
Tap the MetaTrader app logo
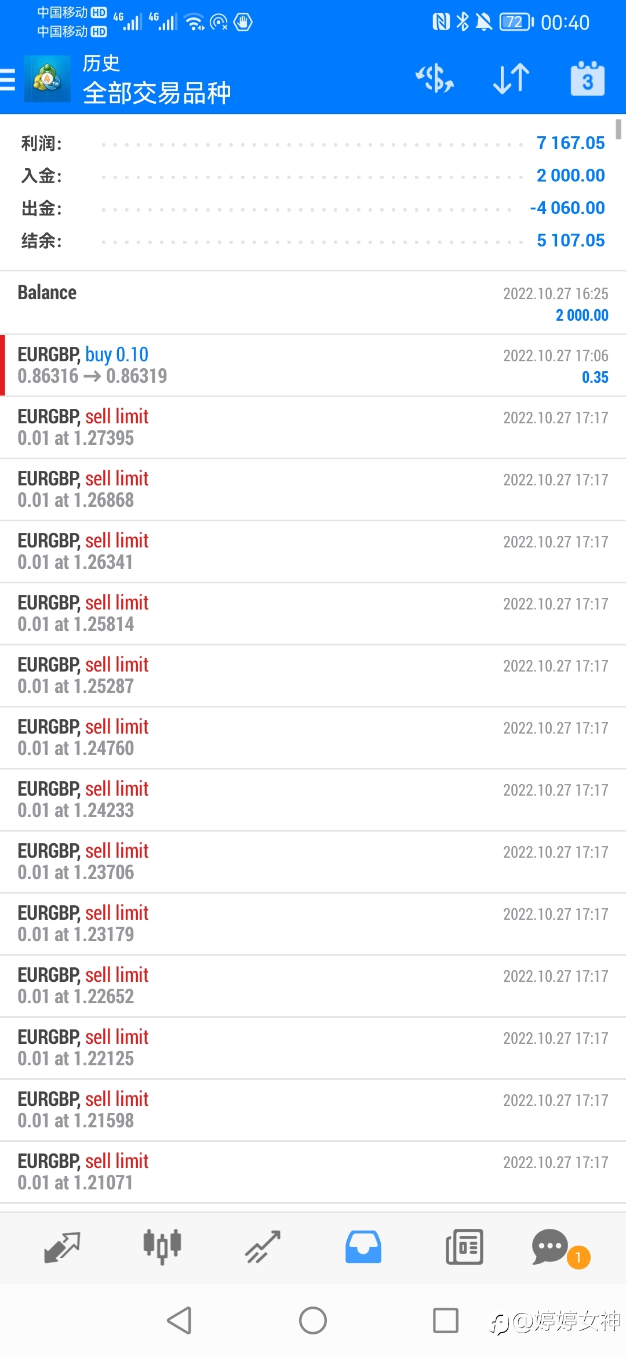pos(47,79)
